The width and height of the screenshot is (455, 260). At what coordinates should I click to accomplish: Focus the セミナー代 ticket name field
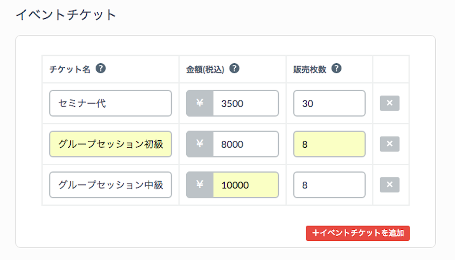tap(111, 103)
